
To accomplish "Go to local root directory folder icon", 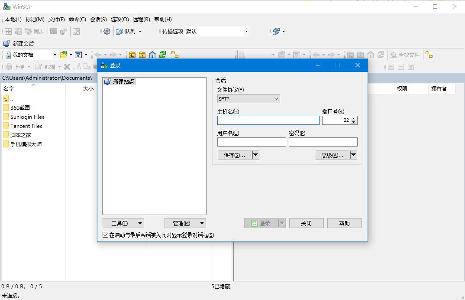I will [x=142, y=55].
